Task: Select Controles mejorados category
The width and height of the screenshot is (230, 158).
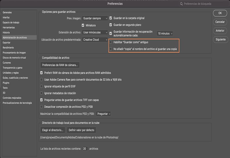Action: pyautogui.click(x=19, y=98)
